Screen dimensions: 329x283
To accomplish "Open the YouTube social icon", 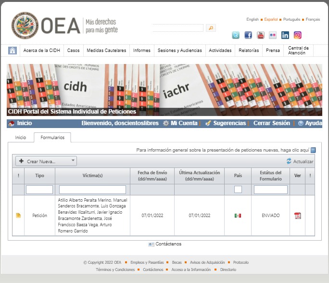I will tap(261, 35).
